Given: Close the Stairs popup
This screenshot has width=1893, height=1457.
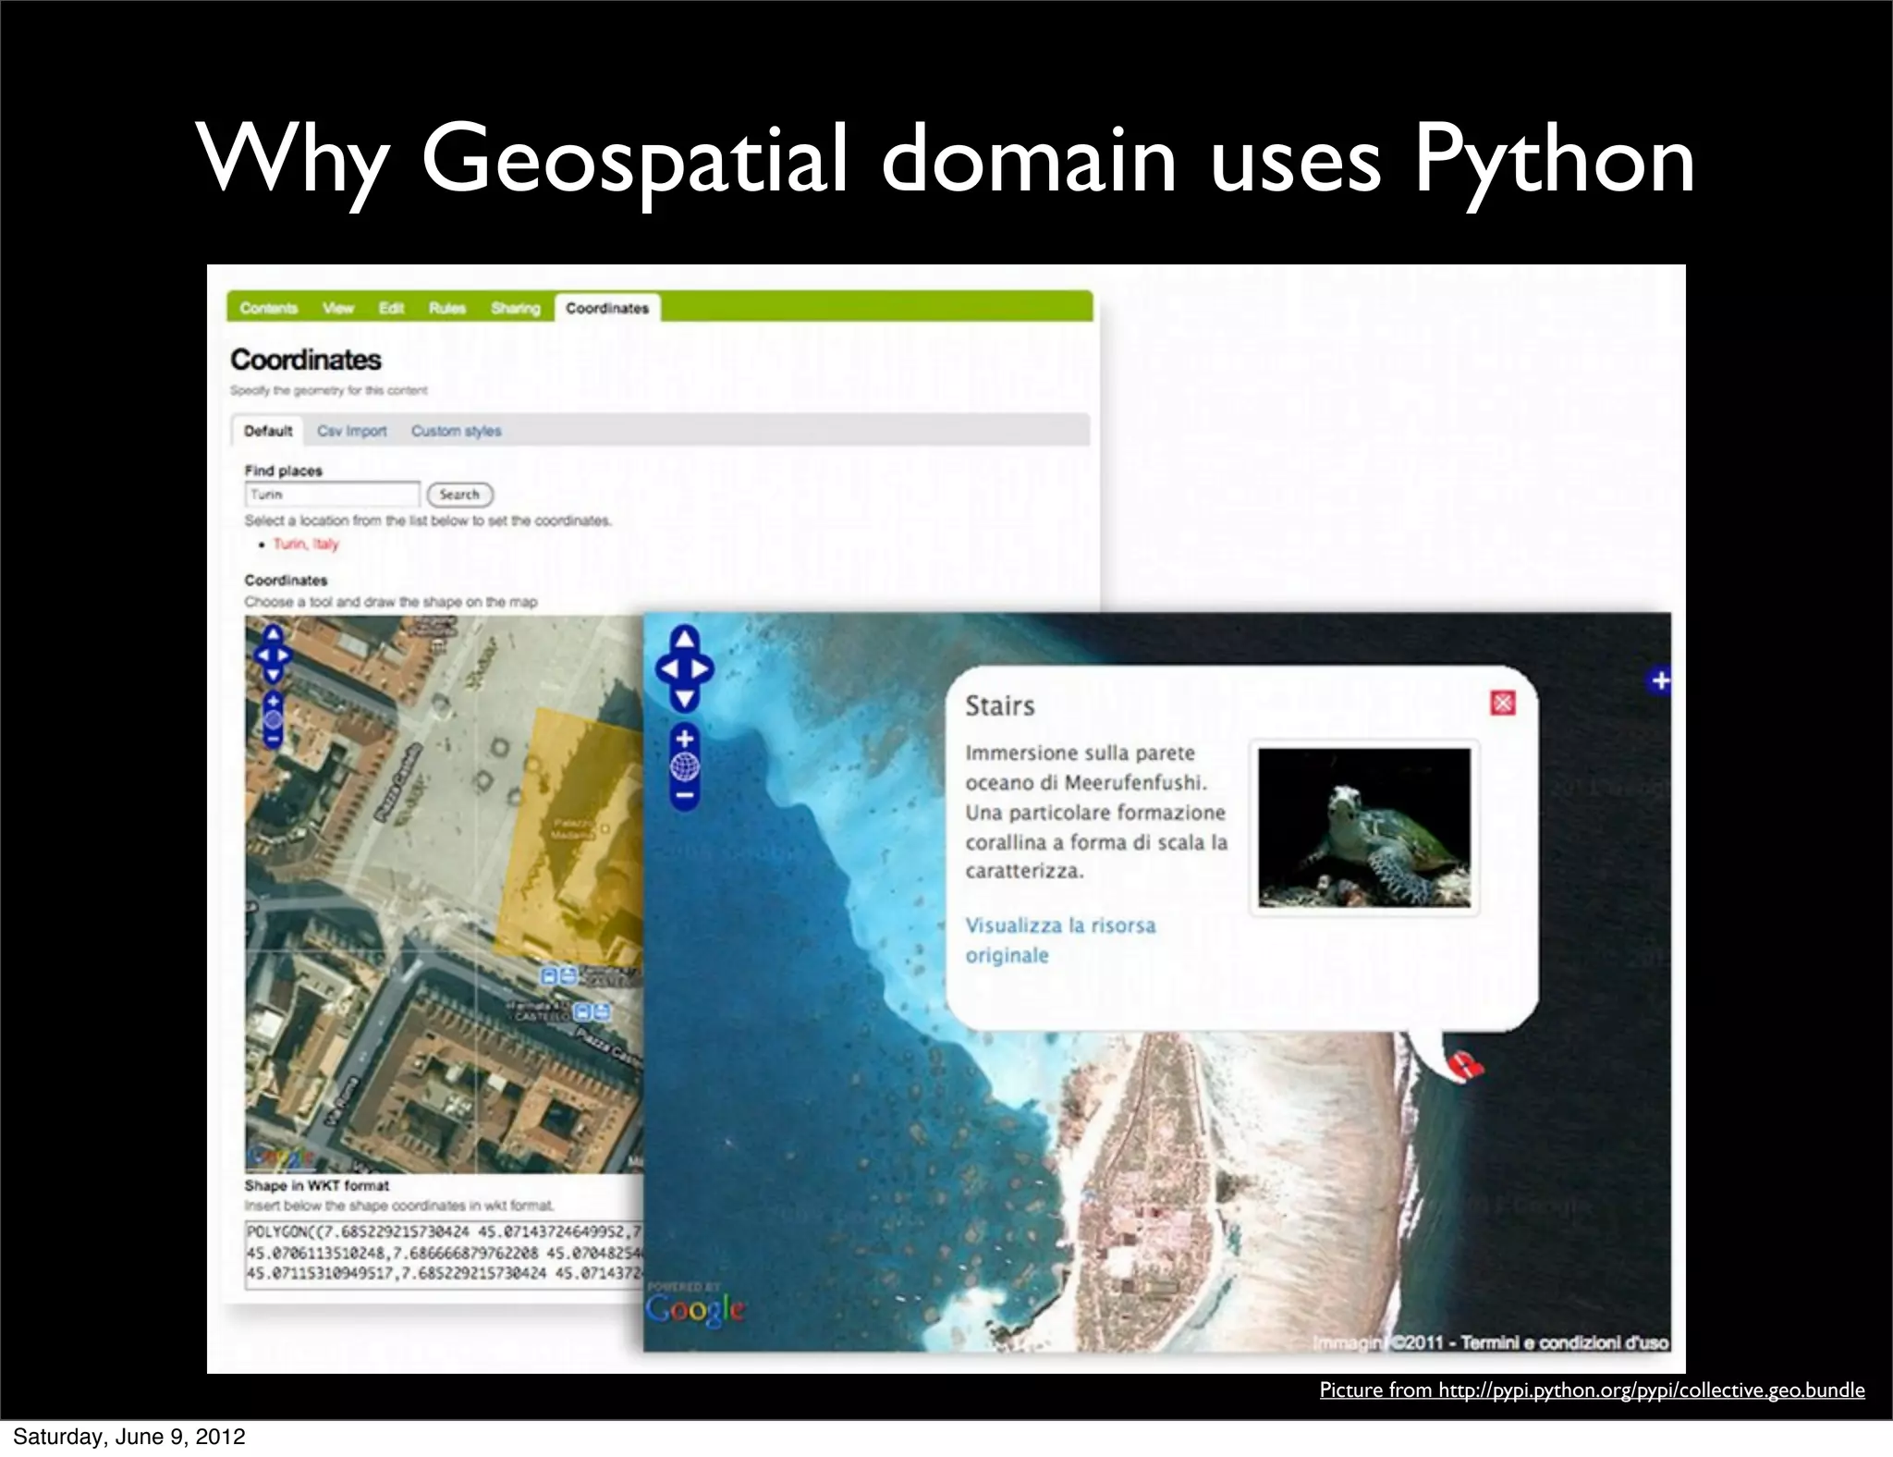Looking at the screenshot, I should pos(1503,704).
